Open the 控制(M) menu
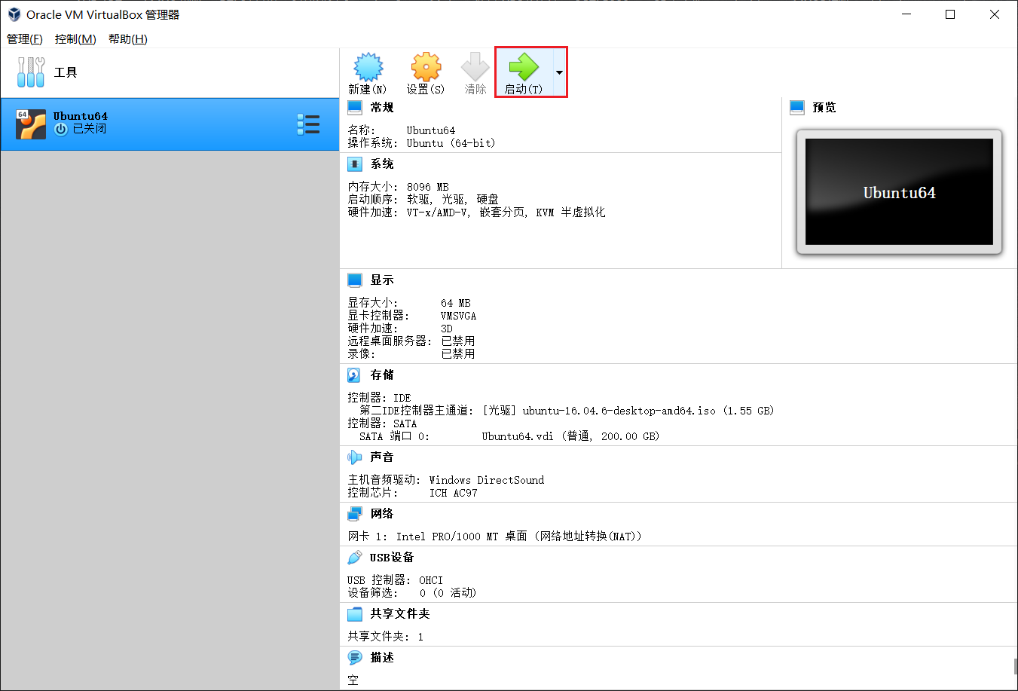This screenshot has width=1018, height=691. pos(75,39)
